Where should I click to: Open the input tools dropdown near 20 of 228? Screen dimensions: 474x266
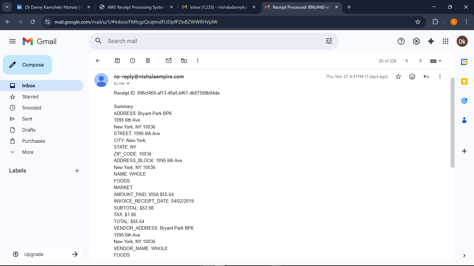tap(435, 60)
